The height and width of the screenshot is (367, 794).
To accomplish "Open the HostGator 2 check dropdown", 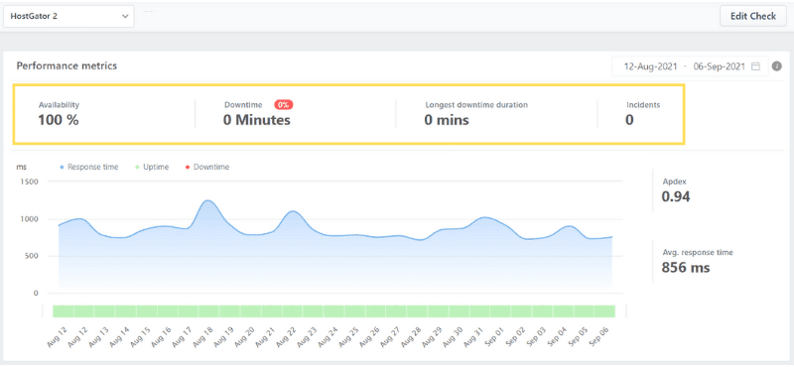I will tap(68, 16).
